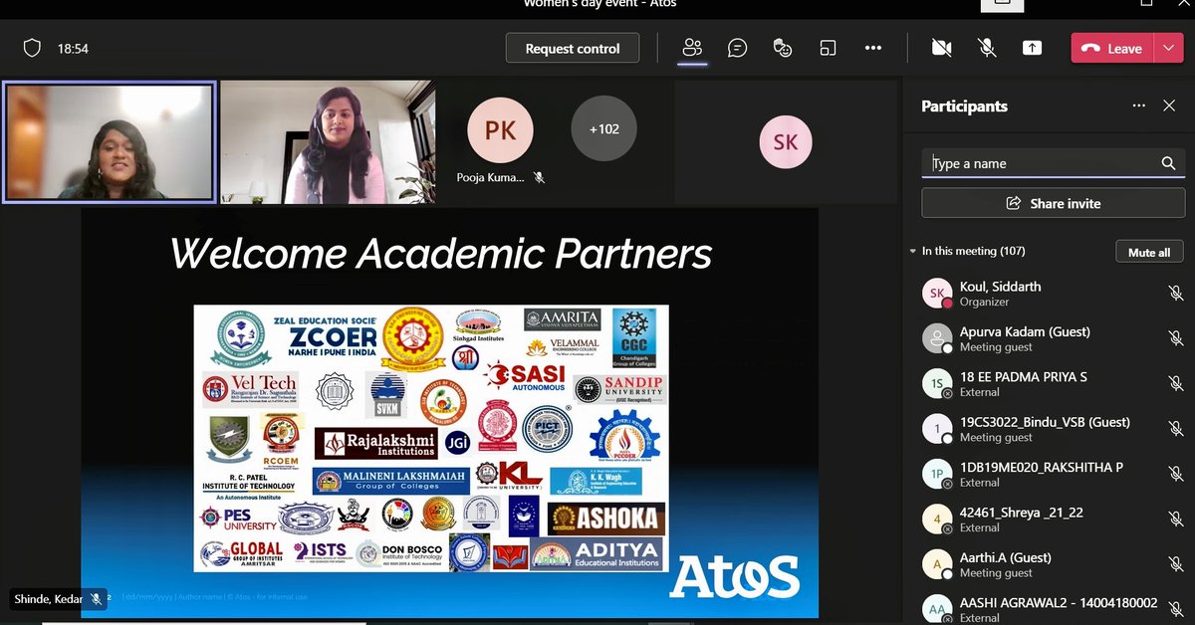
Task: Click 1S avatar of 18 EE PADMA PRIYA S
Action: pyautogui.click(x=937, y=384)
